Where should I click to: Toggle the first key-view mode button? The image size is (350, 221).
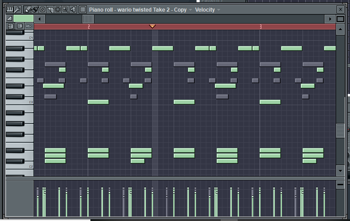tap(10, 26)
